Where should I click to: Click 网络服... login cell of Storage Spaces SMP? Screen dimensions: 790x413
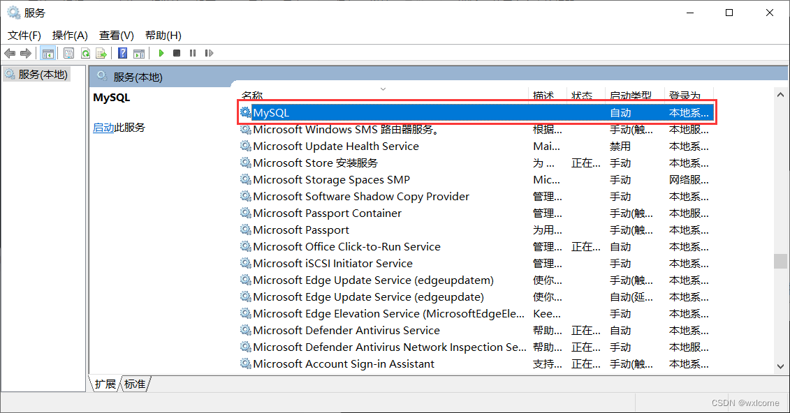(x=689, y=179)
